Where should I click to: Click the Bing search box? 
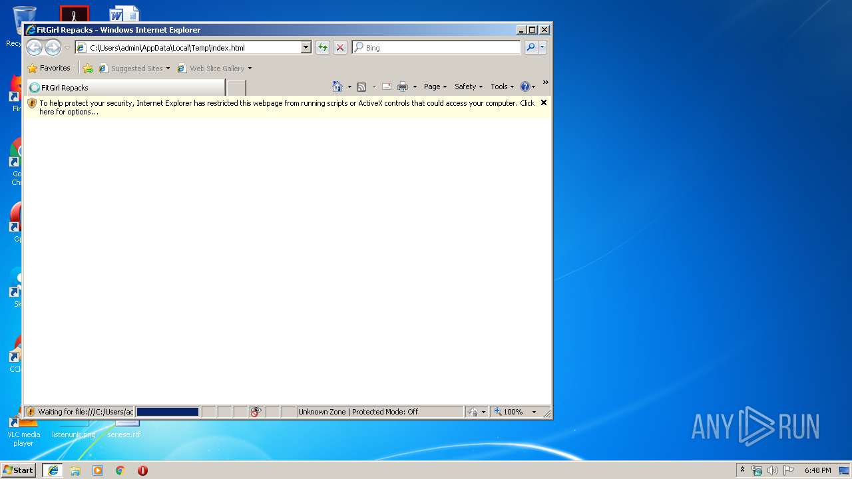tap(436, 47)
